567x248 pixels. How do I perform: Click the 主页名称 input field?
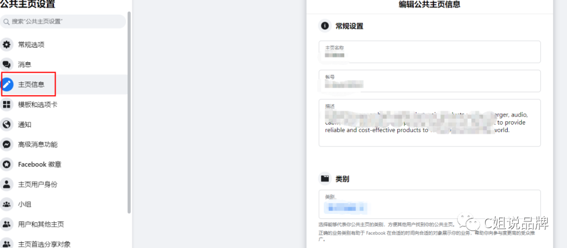pos(429,52)
